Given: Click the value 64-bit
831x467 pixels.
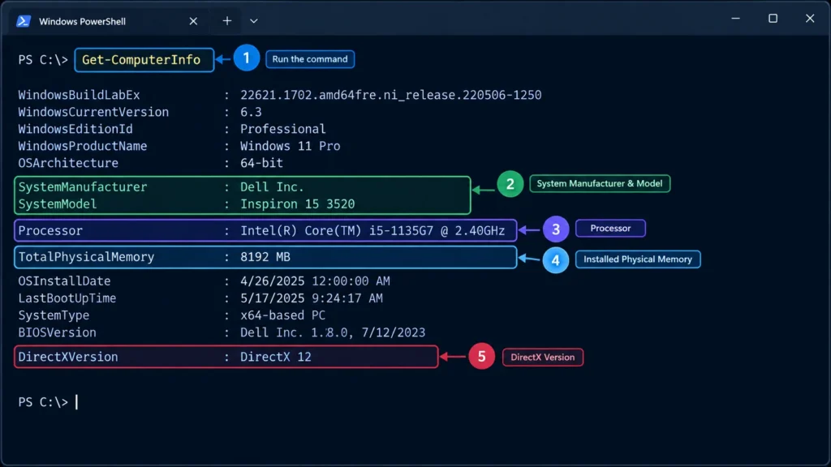Looking at the screenshot, I should (x=261, y=163).
